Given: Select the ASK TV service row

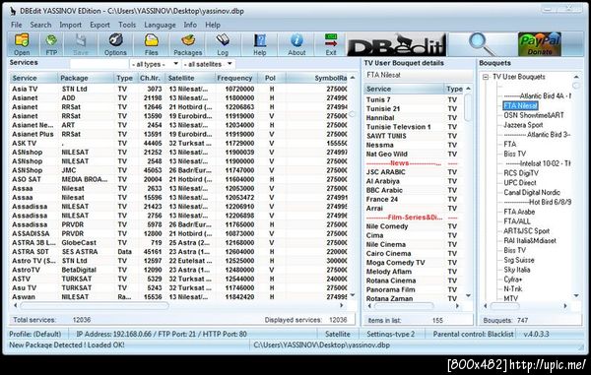Looking at the screenshot, I should pos(178,143).
